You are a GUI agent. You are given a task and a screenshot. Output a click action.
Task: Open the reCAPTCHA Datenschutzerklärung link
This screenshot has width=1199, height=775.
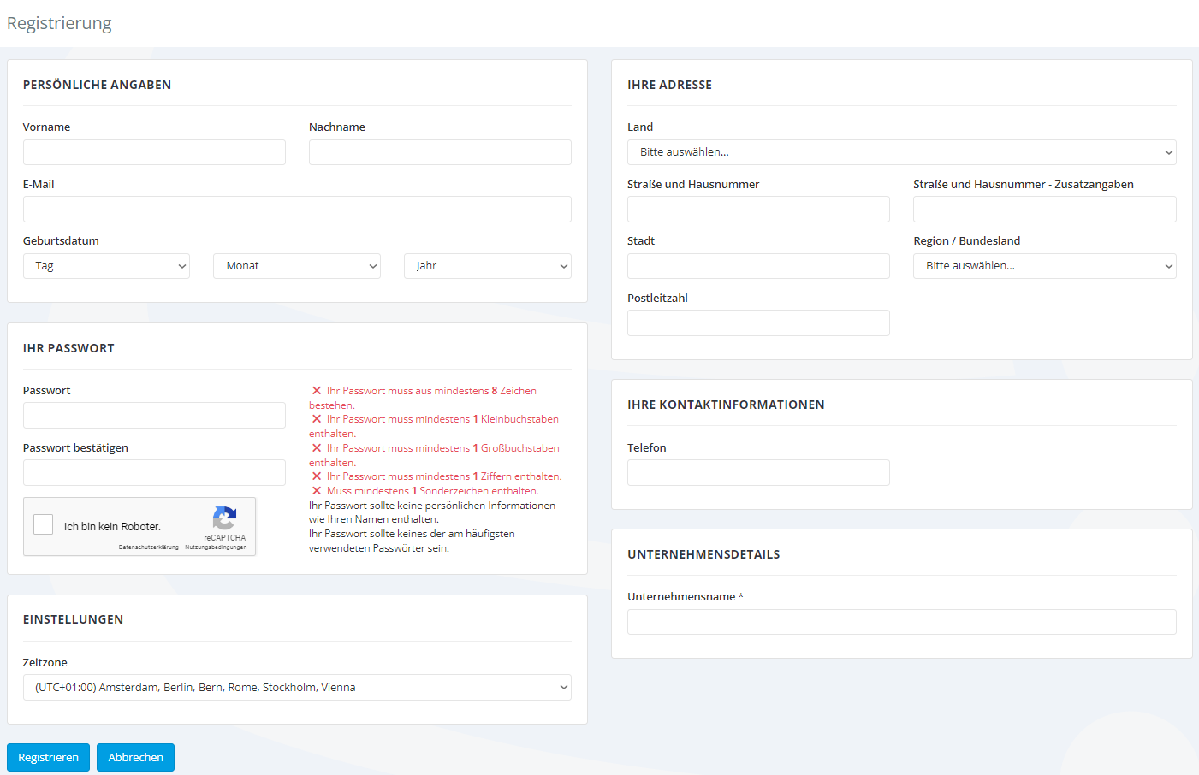[148, 547]
